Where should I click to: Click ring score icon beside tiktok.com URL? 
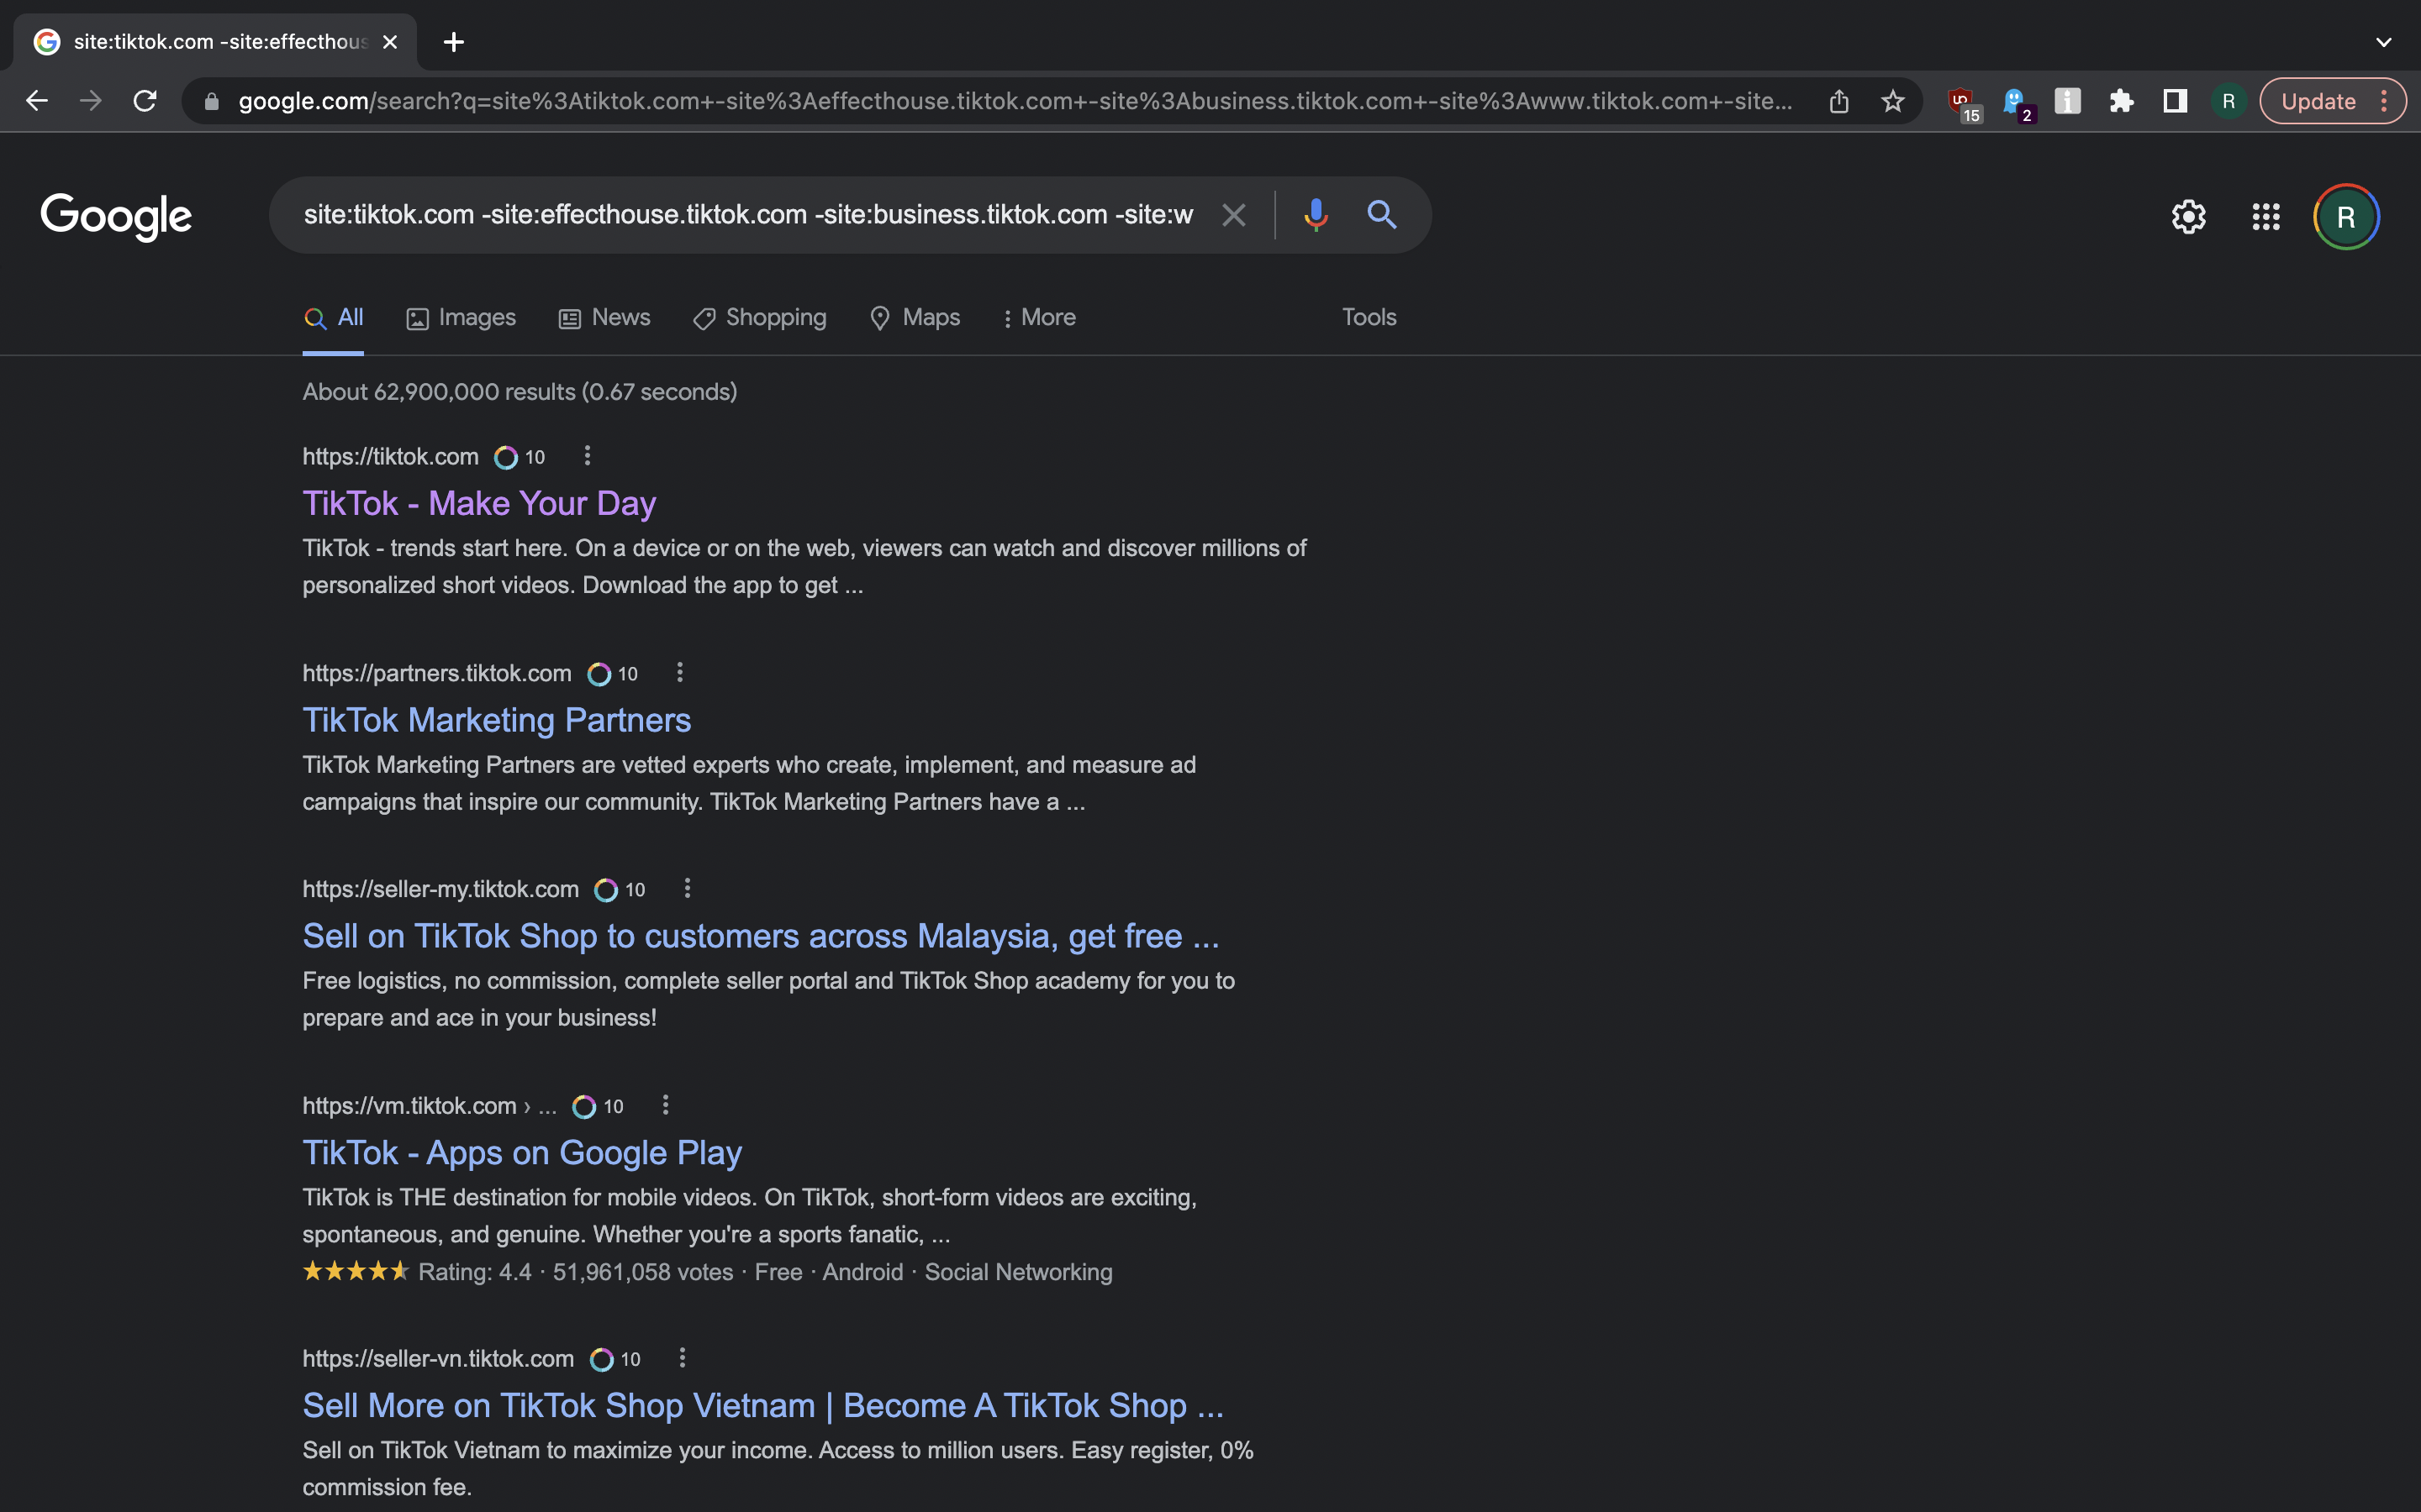506,457
